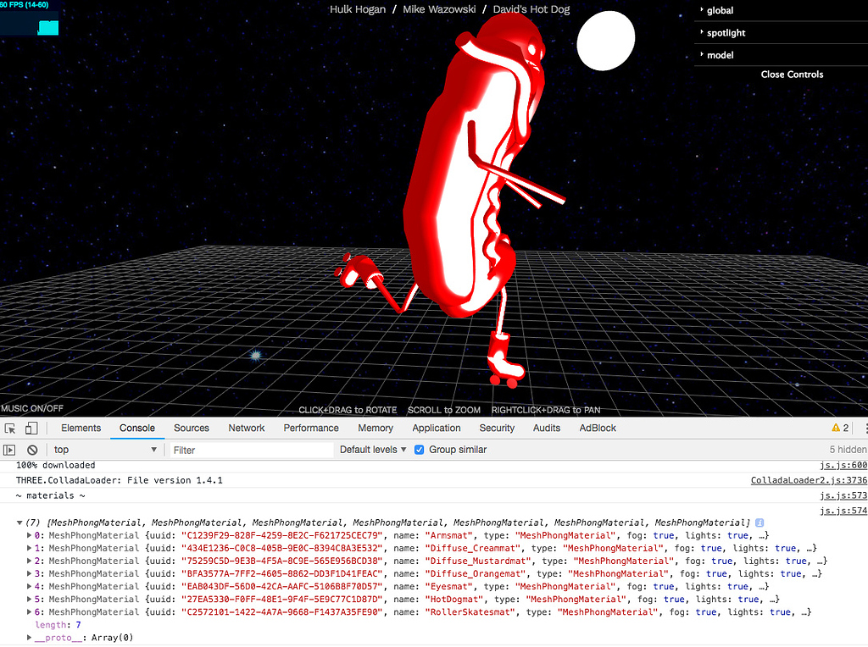Click the device toolbar toggle icon
This screenshot has width=868, height=647.
[x=31, y=428]
